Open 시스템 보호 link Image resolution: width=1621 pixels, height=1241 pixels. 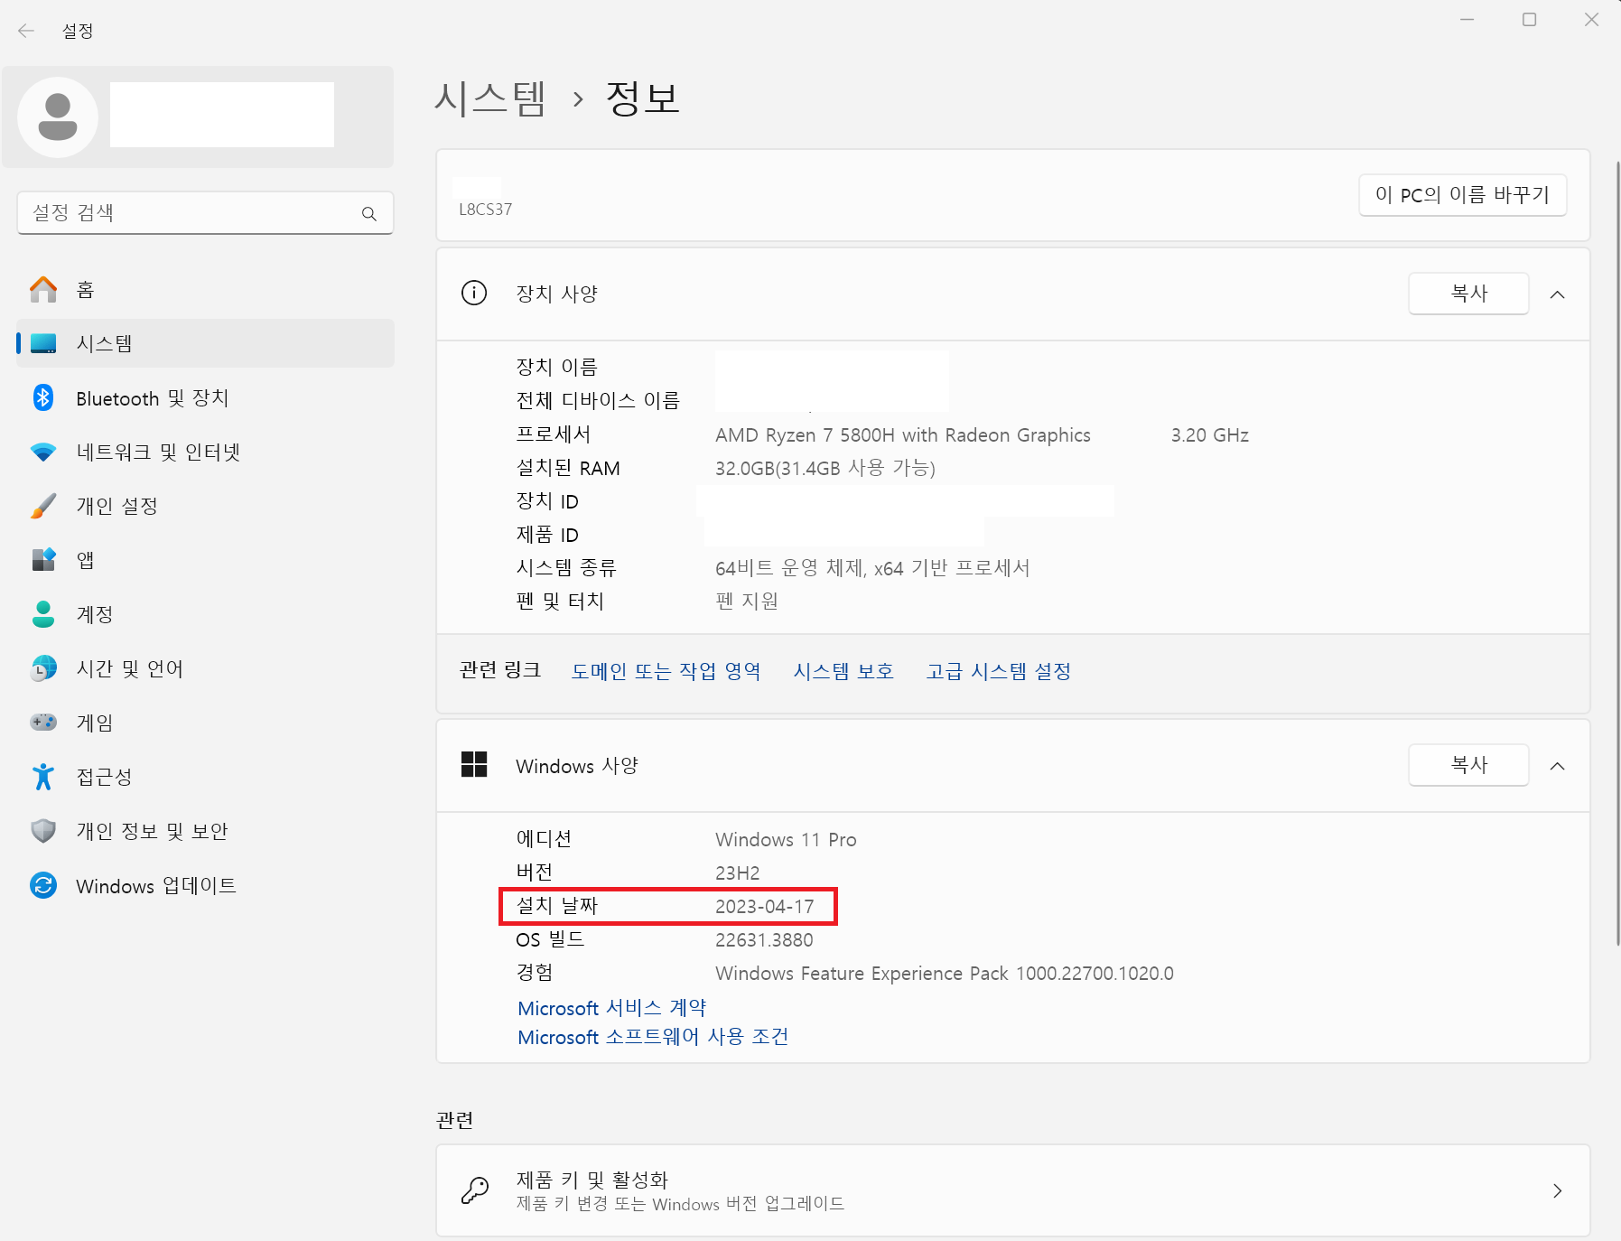843,671
